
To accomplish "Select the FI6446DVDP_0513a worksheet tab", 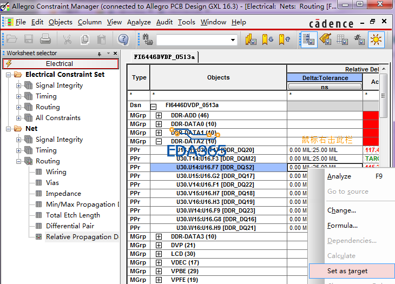I will click(x=164, y=57).
